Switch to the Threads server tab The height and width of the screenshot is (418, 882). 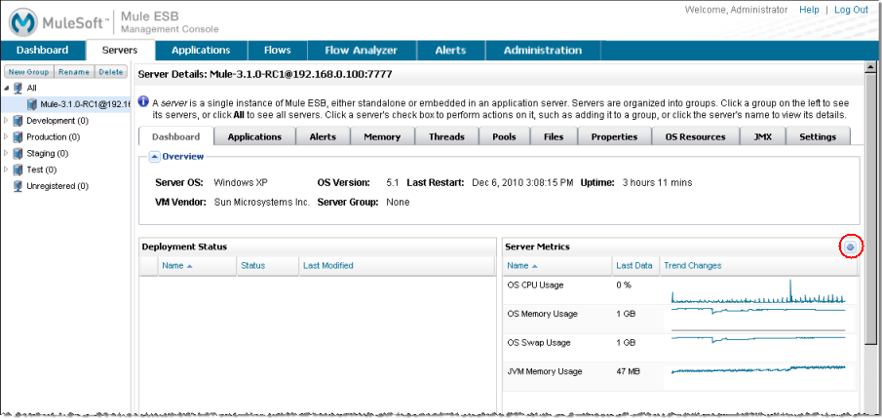(446, 136)
